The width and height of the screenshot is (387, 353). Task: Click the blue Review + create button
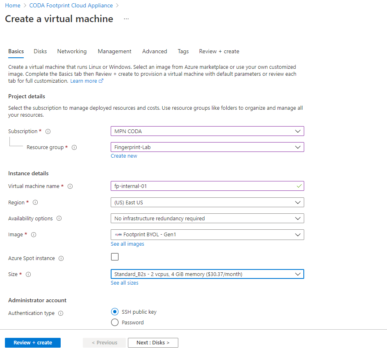click(x=33, y=343)
